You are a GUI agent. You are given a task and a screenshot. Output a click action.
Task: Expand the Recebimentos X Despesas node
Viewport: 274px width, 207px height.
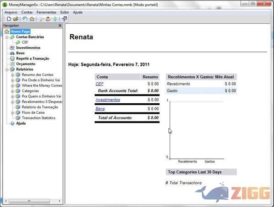pos(12,102)
